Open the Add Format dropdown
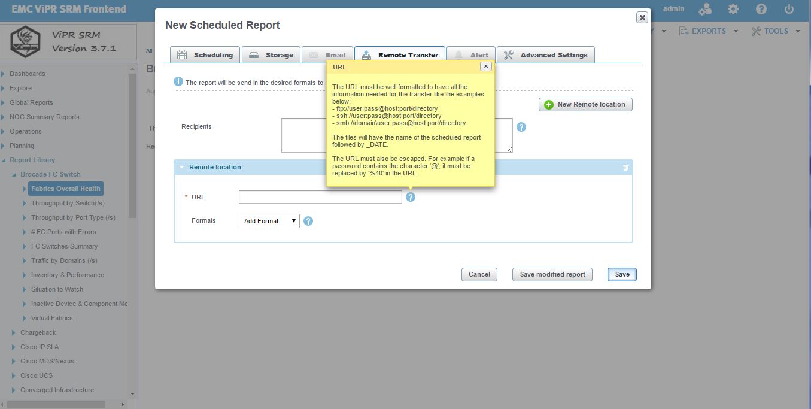 [269, 221]
